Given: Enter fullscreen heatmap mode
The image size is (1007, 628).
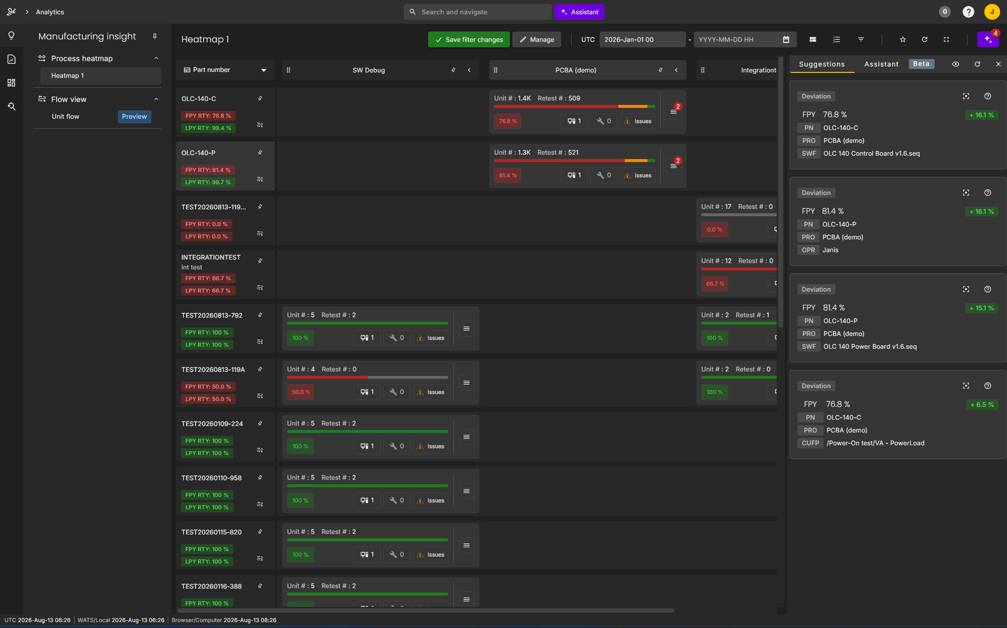Looking at the screenshot, I should [x=946, y=39].
